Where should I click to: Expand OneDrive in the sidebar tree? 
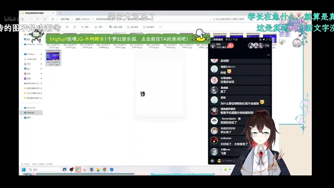coord(21,108)
